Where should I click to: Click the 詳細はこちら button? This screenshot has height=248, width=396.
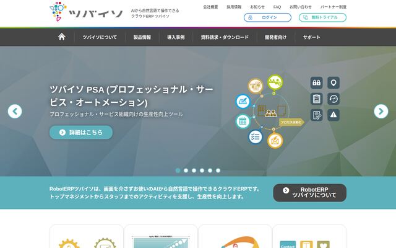(x=81, y=132)
